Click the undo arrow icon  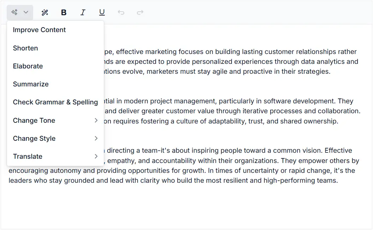pos(121,12)
